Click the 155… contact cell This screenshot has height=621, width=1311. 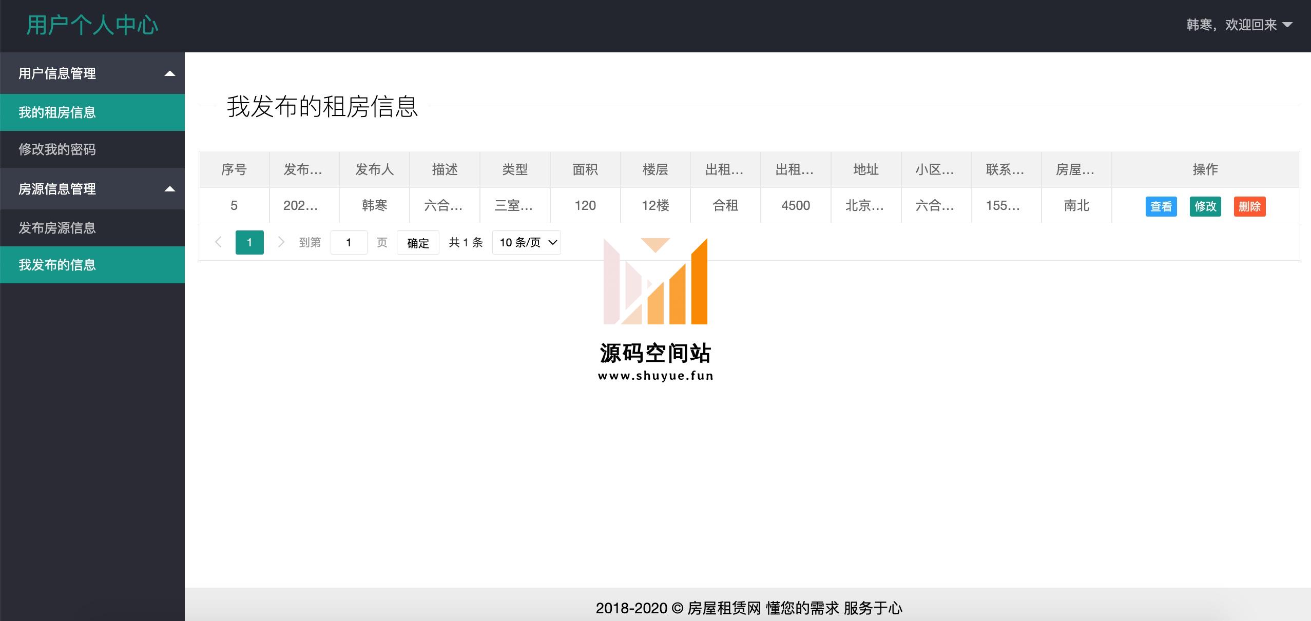coord(1006,205)
